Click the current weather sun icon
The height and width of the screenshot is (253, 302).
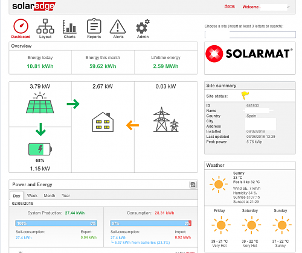[219, 184]
